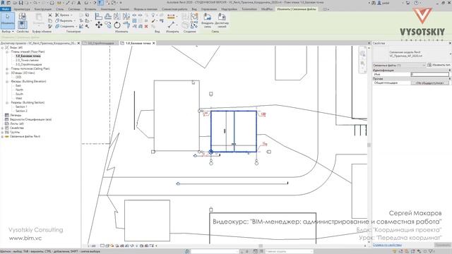
Task: Switch to the Архитектура ribbon tab
Action: pos(22,9)
